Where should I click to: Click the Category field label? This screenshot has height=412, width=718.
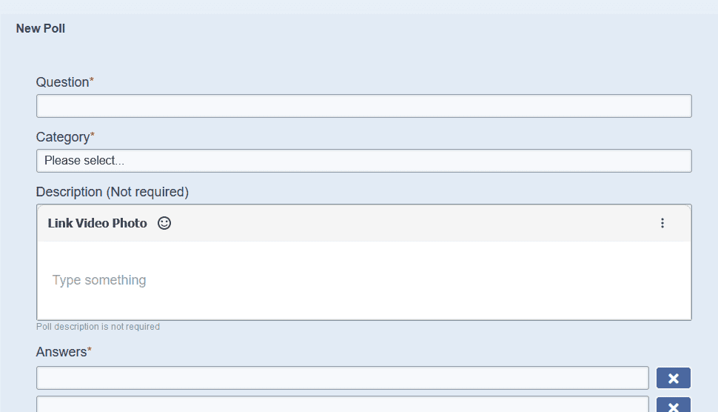pyautogui.click(x=63, y=137)
